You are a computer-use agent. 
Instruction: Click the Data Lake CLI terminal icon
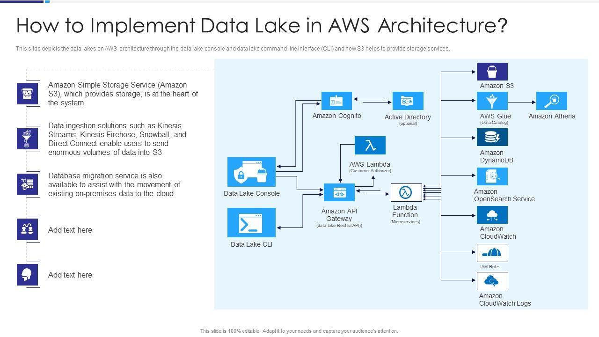(x=251, y=223)
